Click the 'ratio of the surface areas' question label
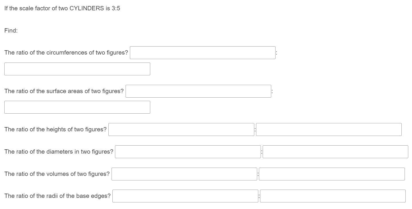Viewport: 412px width, 209px height. (64, 91)
